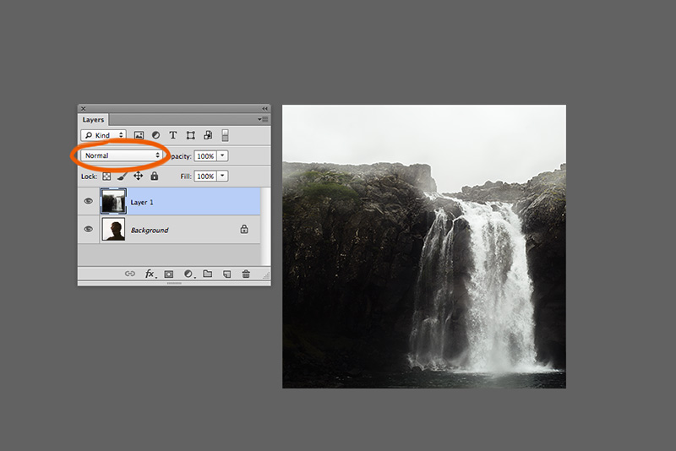Open the Opacity slider arrow

222,156
